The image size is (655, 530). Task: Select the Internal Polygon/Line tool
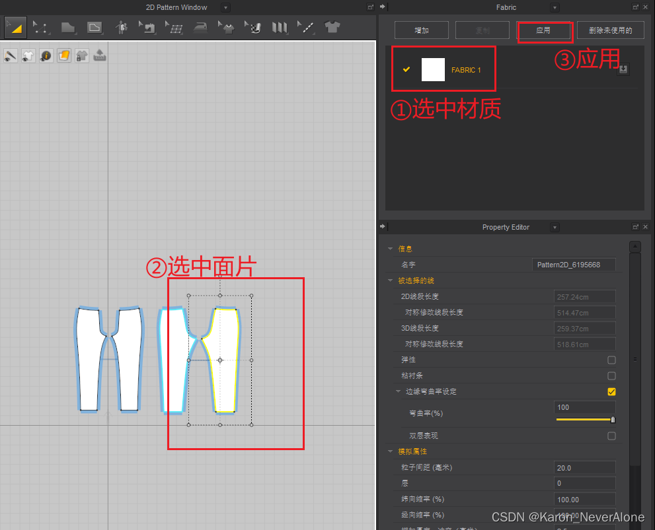coord(95,28)
